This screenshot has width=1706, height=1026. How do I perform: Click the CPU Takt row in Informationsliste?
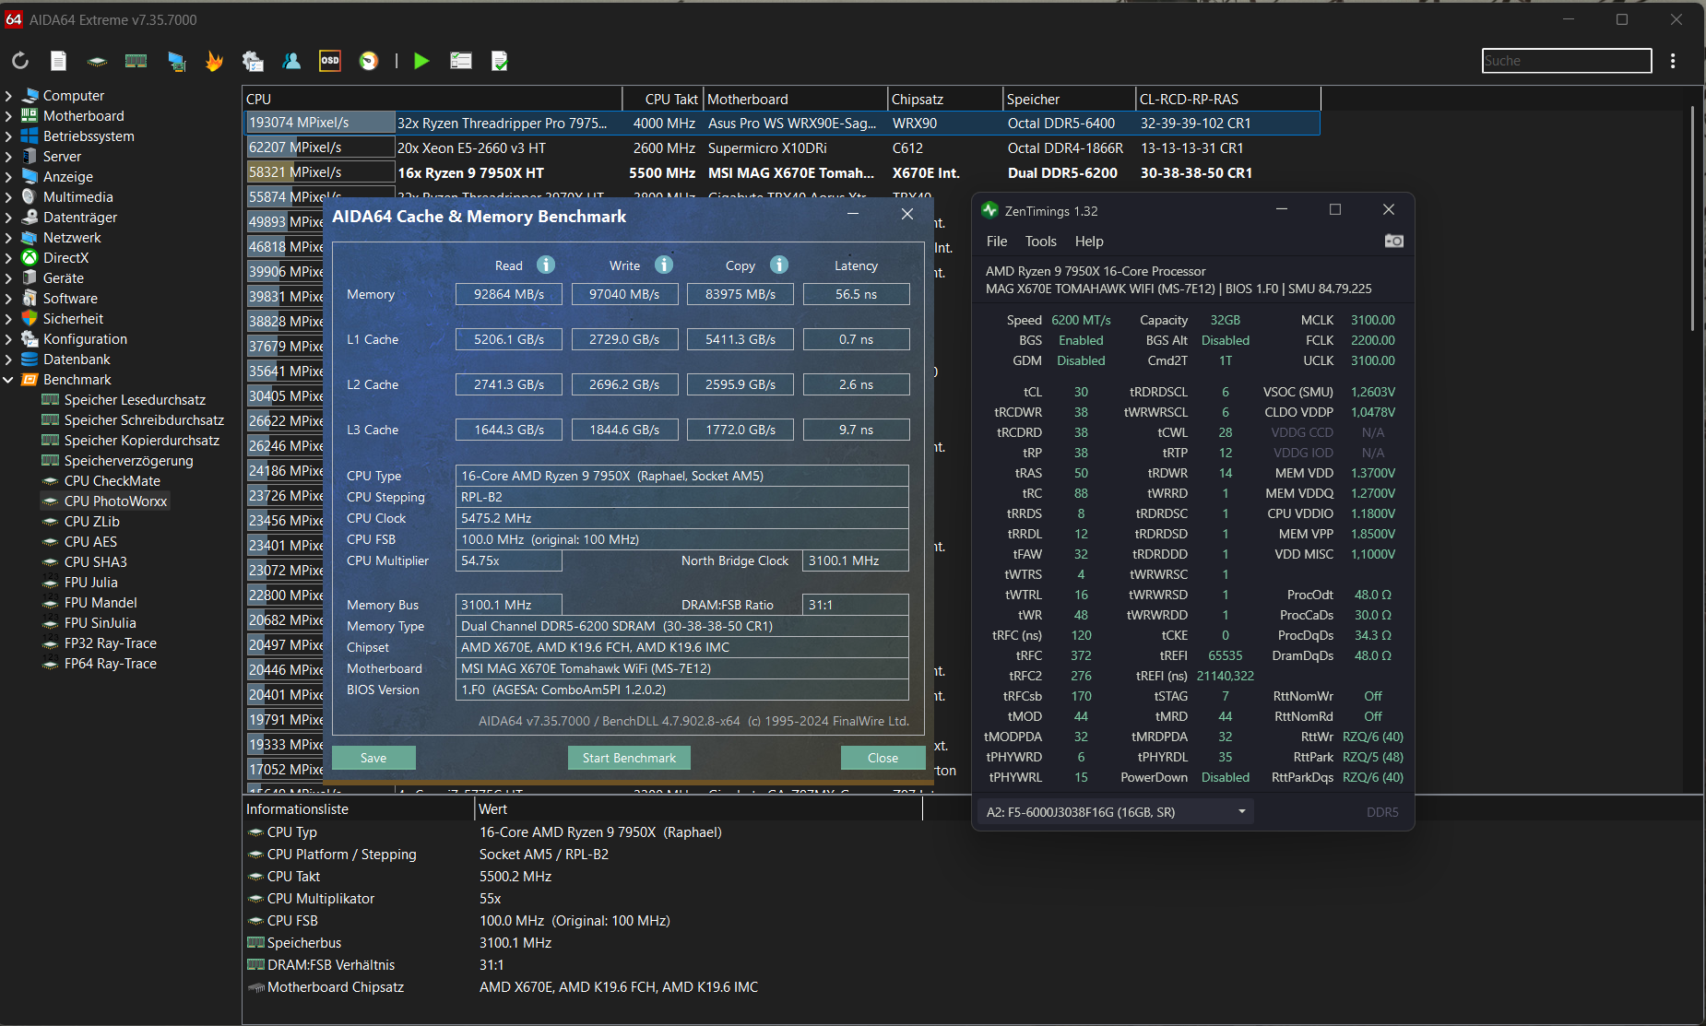[583, 877]
